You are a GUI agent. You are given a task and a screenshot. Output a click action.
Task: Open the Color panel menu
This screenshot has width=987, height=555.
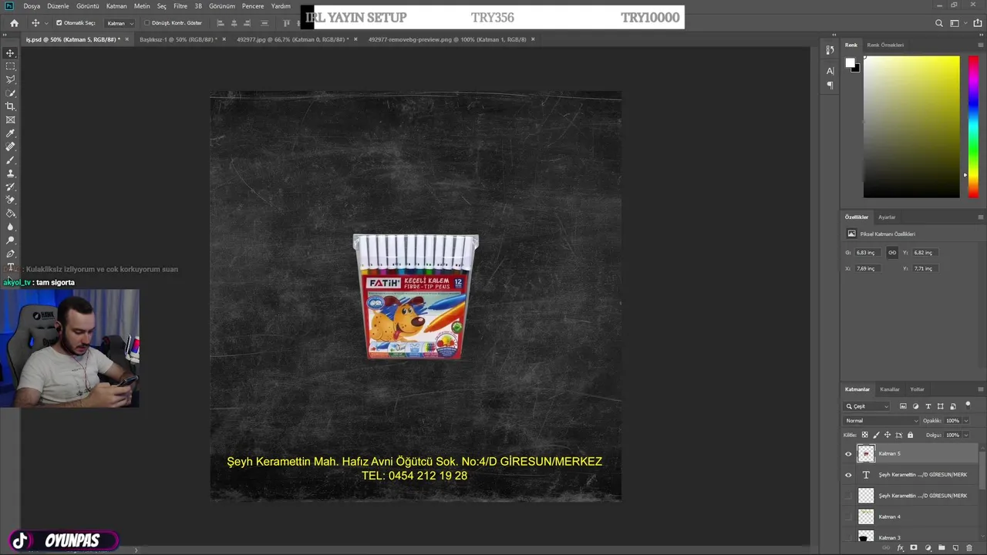980,45
